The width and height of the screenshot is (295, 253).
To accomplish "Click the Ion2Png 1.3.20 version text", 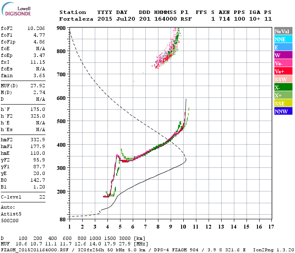I will pyautogui.click(x=274, y=250).
